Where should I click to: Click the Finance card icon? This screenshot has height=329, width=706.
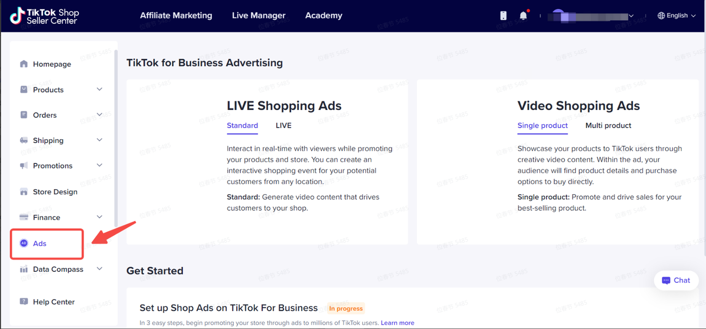coord(24,217)
